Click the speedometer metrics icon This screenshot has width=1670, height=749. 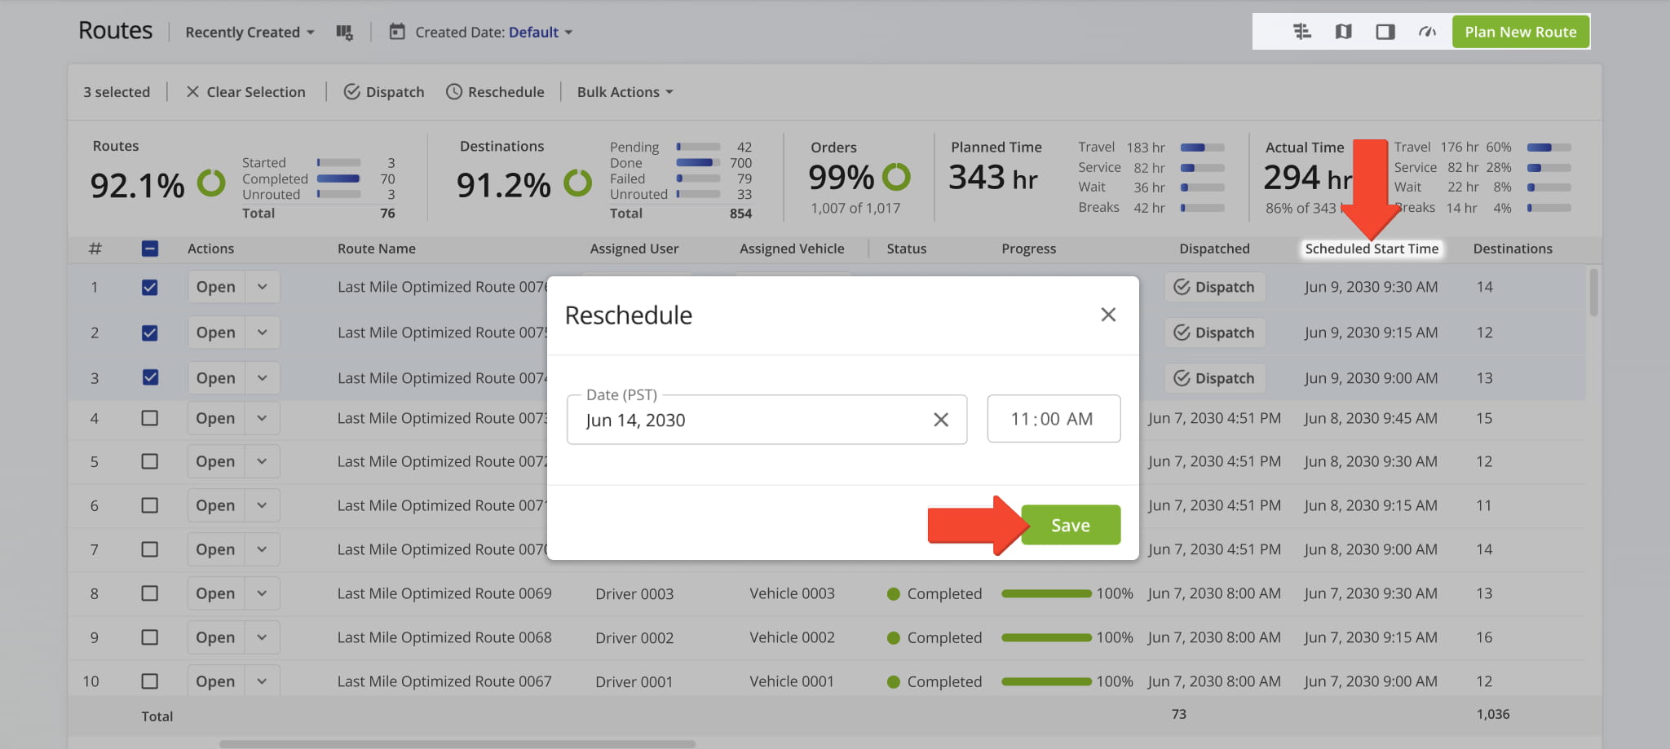(x=1426, y=32)
